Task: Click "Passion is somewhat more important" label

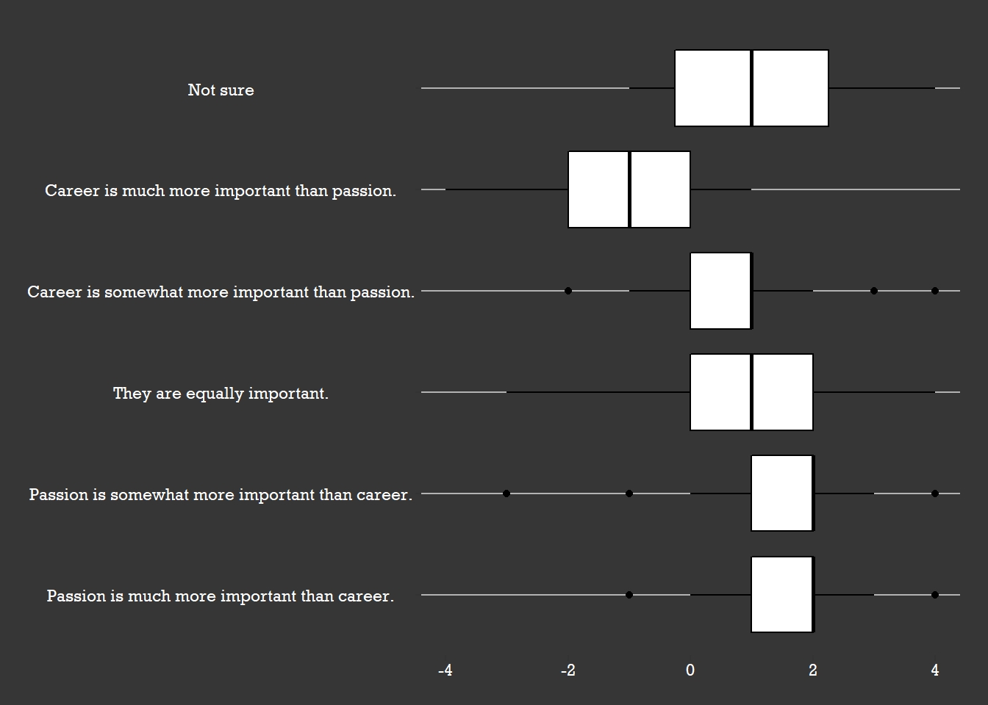Action: click(x=221, y=495)
